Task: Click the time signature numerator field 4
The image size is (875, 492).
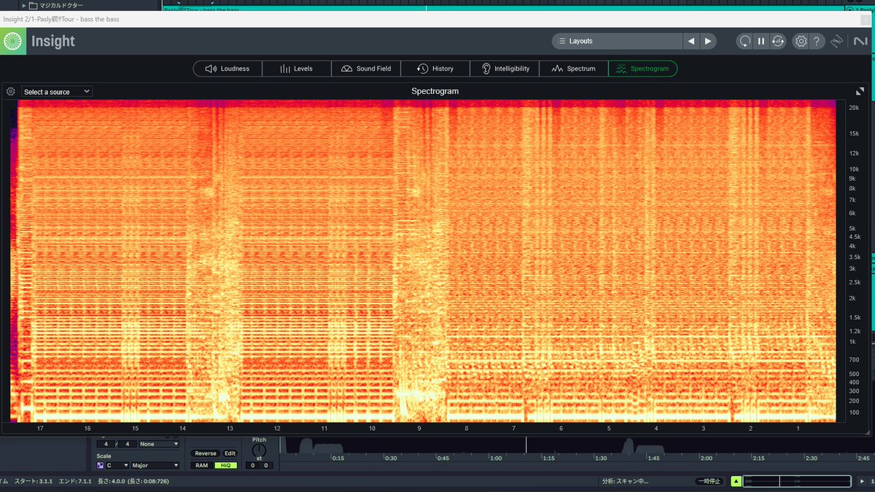Action: point(106,444)
